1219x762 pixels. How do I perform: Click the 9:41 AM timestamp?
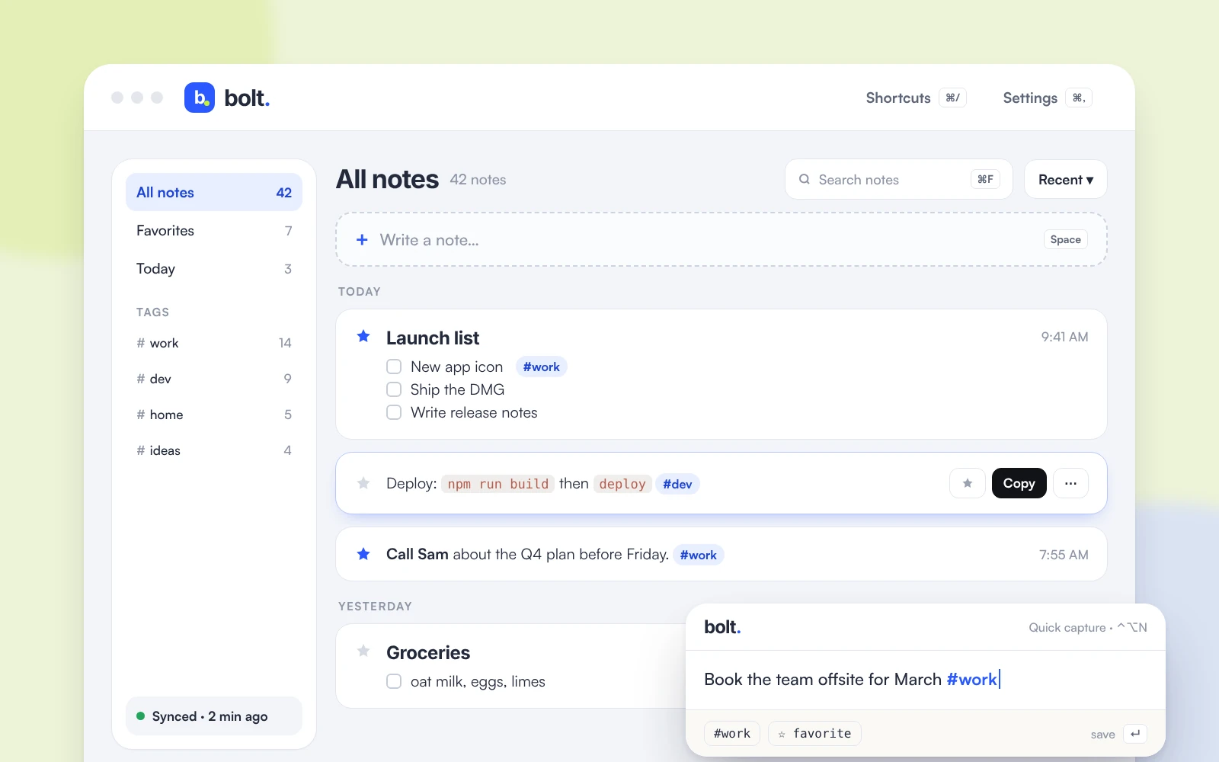(1064, 337)
